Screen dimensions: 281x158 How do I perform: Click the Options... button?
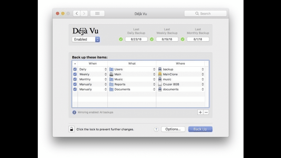pos(173,129)
